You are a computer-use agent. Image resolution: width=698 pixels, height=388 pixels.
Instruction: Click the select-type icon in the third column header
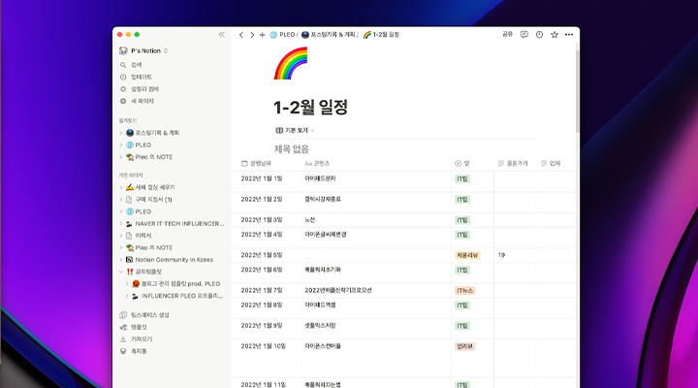click(x=458, y=164)
